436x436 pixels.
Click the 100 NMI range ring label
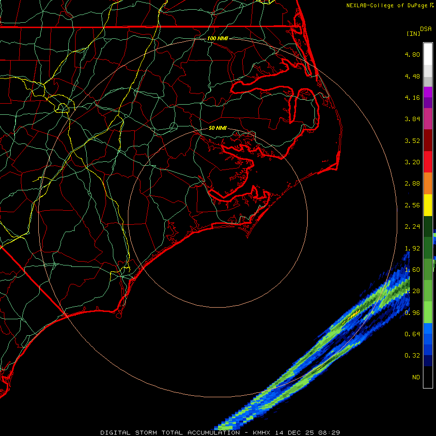tap(218, 38)
